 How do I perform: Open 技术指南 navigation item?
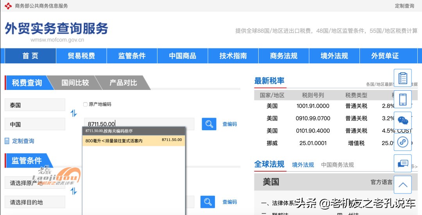(x=233, y=56)
